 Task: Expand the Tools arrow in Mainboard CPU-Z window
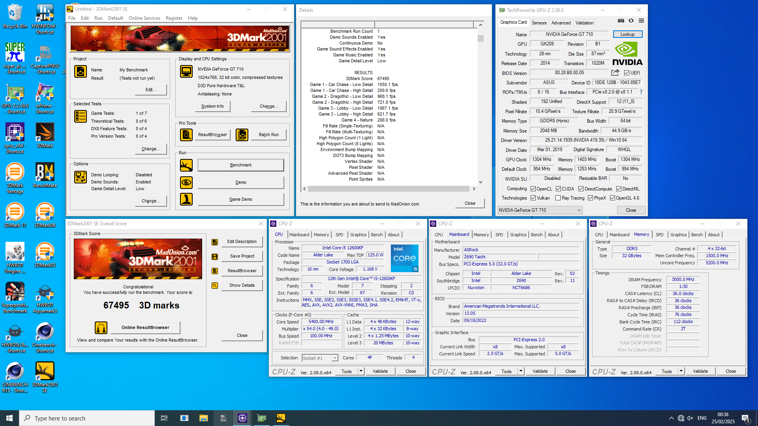[521, 371]
